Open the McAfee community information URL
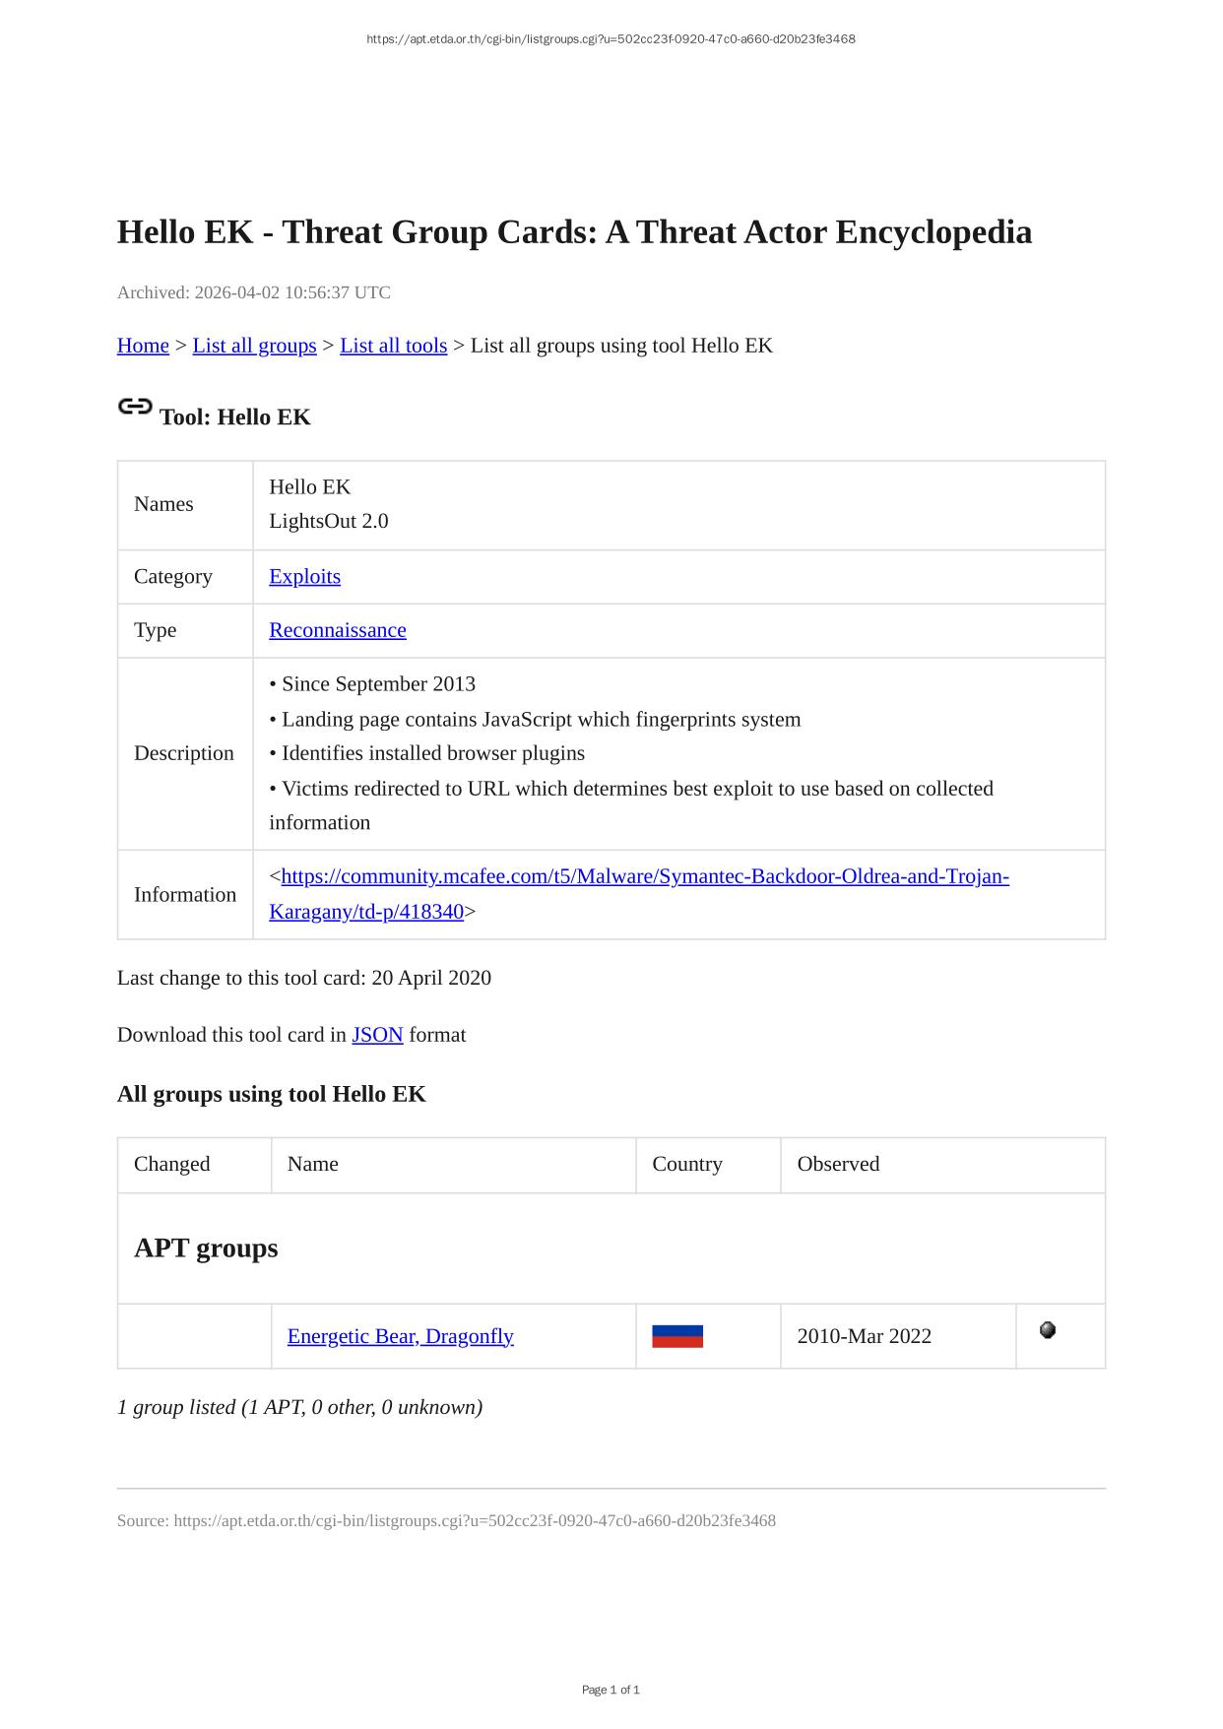 tap(644, 877)
